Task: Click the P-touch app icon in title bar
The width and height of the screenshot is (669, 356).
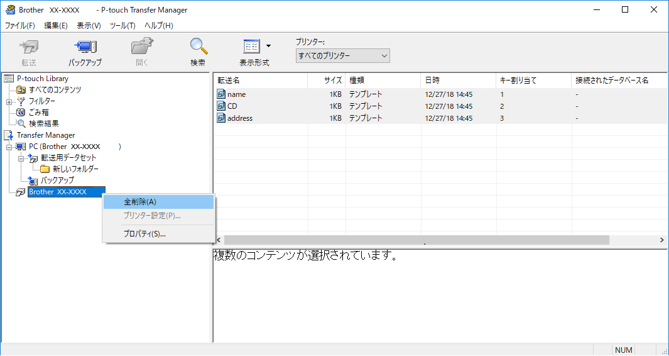Action: click(9, 10)
